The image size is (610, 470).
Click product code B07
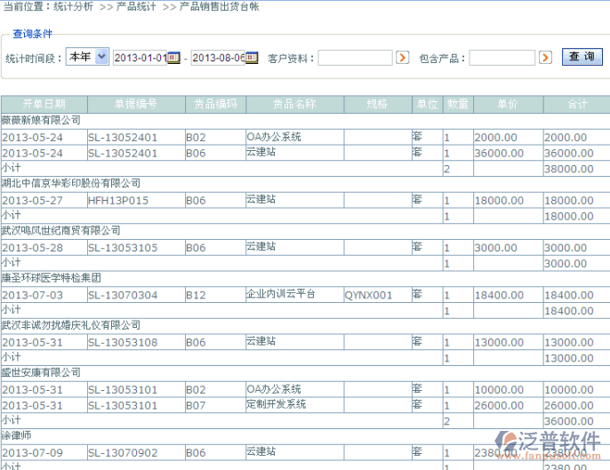coord(196,406)
